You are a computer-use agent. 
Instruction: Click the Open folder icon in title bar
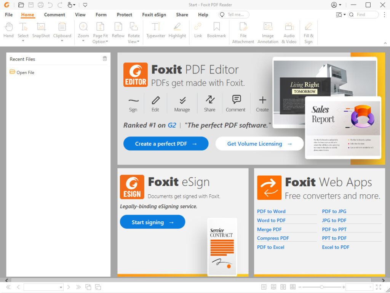pyautogui.click(x=21, y=5)
